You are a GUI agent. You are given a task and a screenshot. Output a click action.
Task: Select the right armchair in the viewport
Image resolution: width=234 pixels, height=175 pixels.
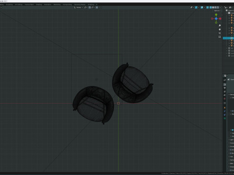132,83
